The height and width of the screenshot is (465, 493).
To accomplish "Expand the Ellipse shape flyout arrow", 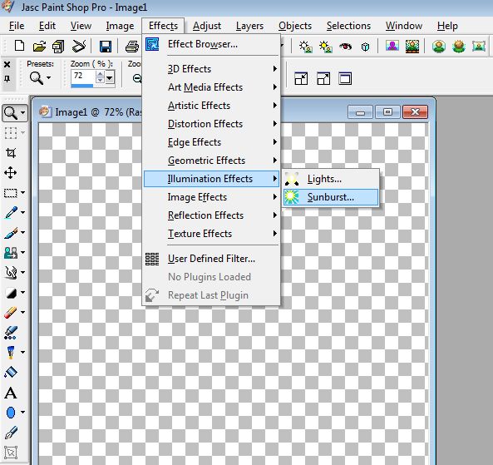I will coord(22,412).
